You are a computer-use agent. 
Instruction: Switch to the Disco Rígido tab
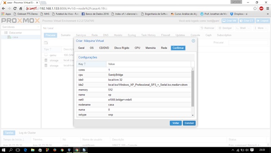coord(122,48)
